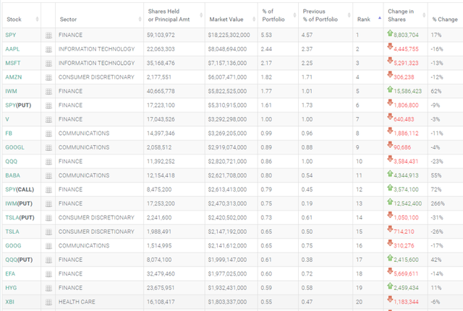This screenshot has height=311, width=463.
Task: Open the TSLA link in the rank 15 row
Action: click(x=12, y=232)
